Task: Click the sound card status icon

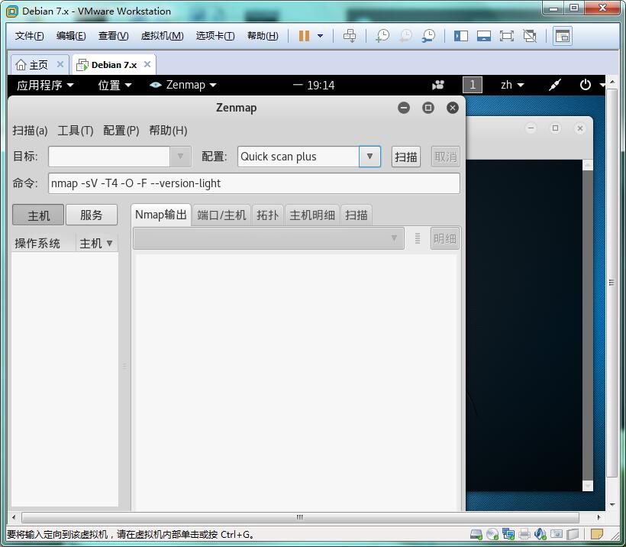Action: click(x=540, y=534)
